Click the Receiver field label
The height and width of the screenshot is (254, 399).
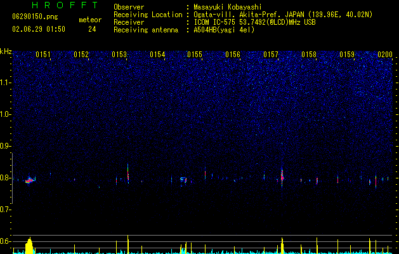coord(129,22)
